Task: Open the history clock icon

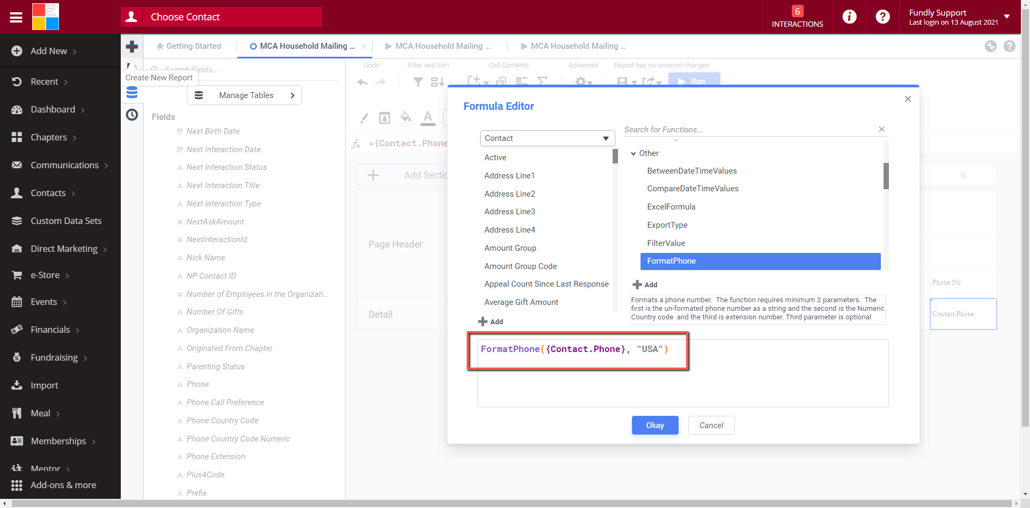Action: tap(132, 115)
